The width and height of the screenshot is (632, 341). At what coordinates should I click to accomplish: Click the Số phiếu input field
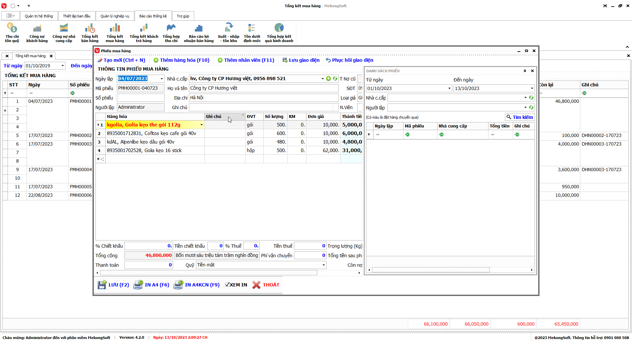[141, 98]
